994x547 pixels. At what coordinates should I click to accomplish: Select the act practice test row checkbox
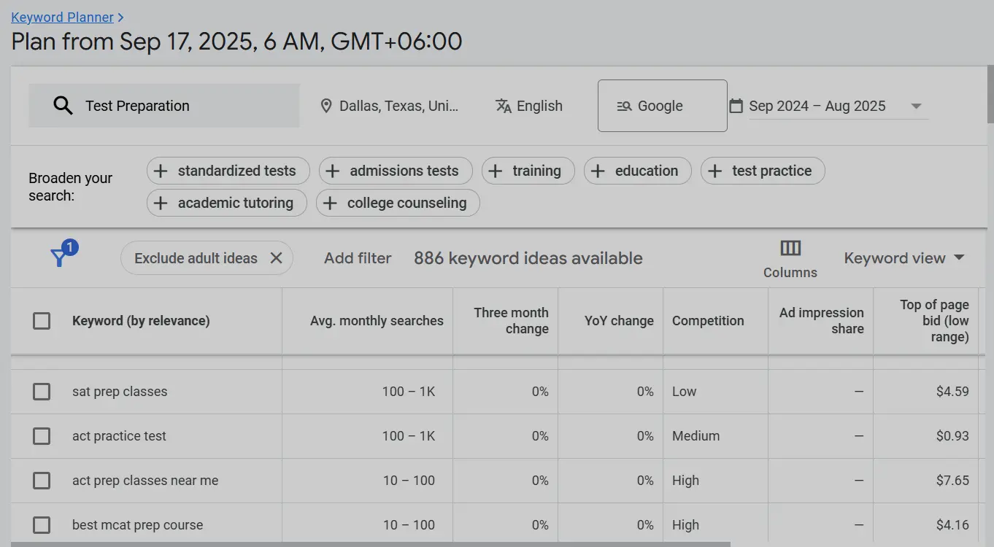(41, 436)
